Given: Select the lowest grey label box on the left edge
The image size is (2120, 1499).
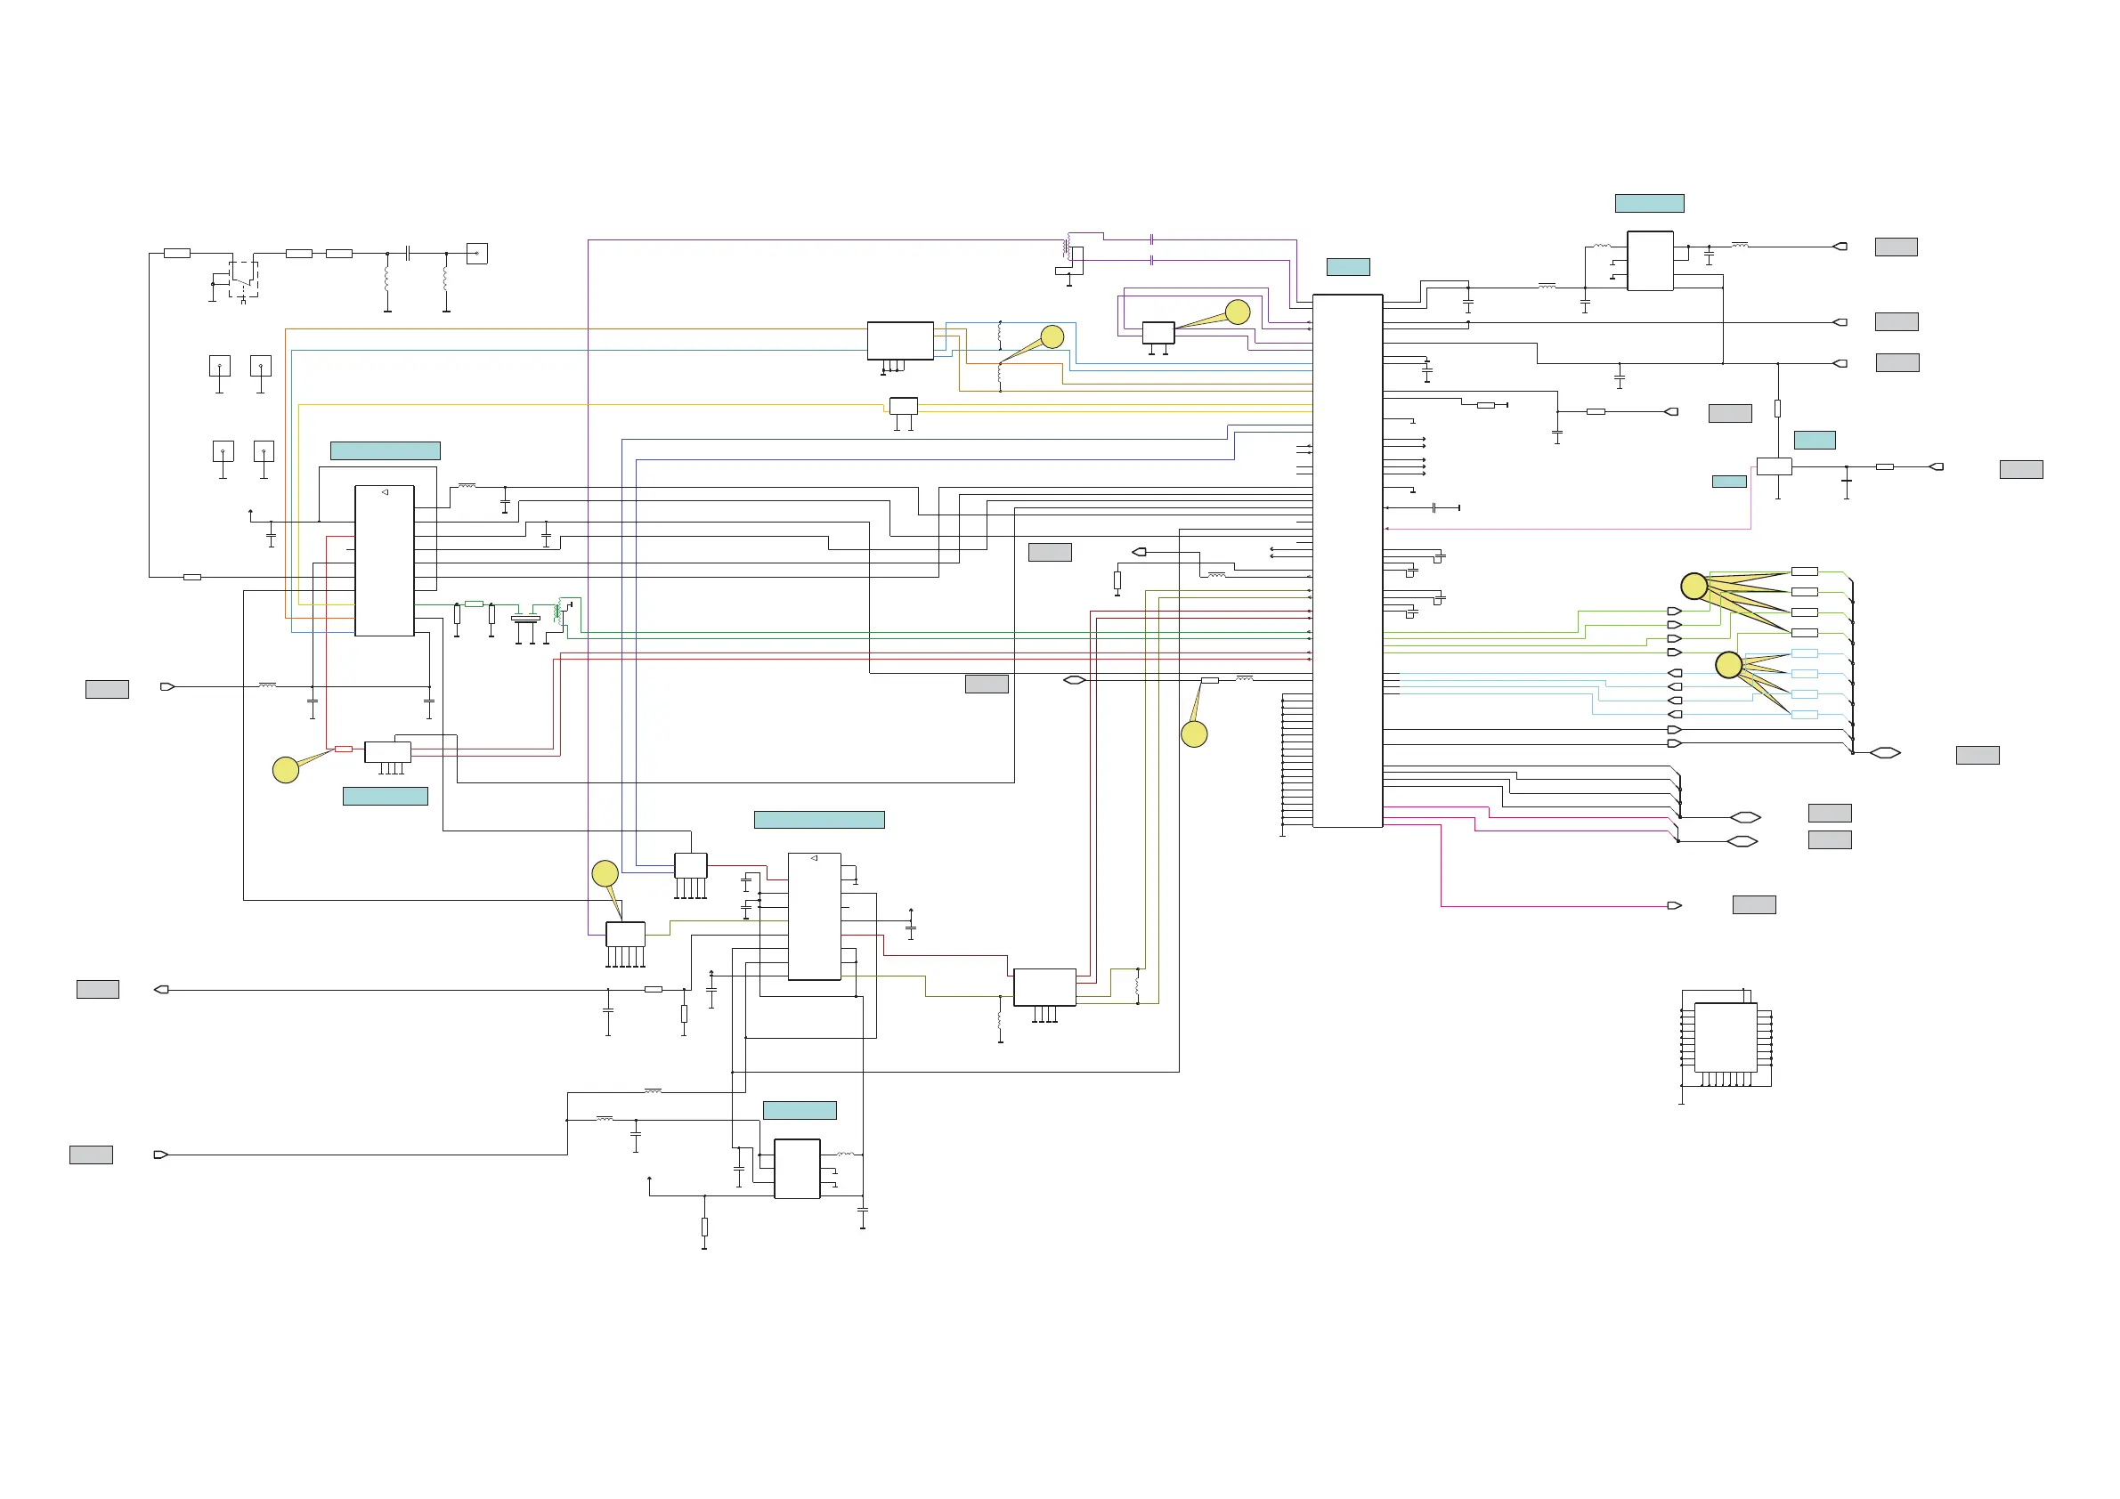Looking at the screenshot, I should coord(92,1155).
